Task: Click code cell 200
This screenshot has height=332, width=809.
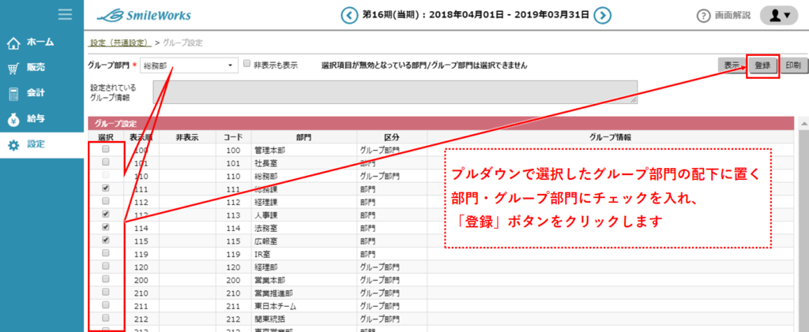Action: [233, 280]
